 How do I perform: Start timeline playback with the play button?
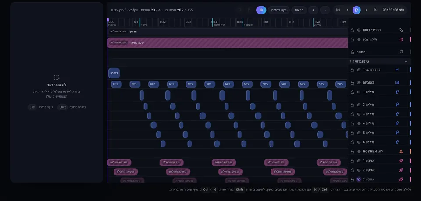[x=357, y=10]
